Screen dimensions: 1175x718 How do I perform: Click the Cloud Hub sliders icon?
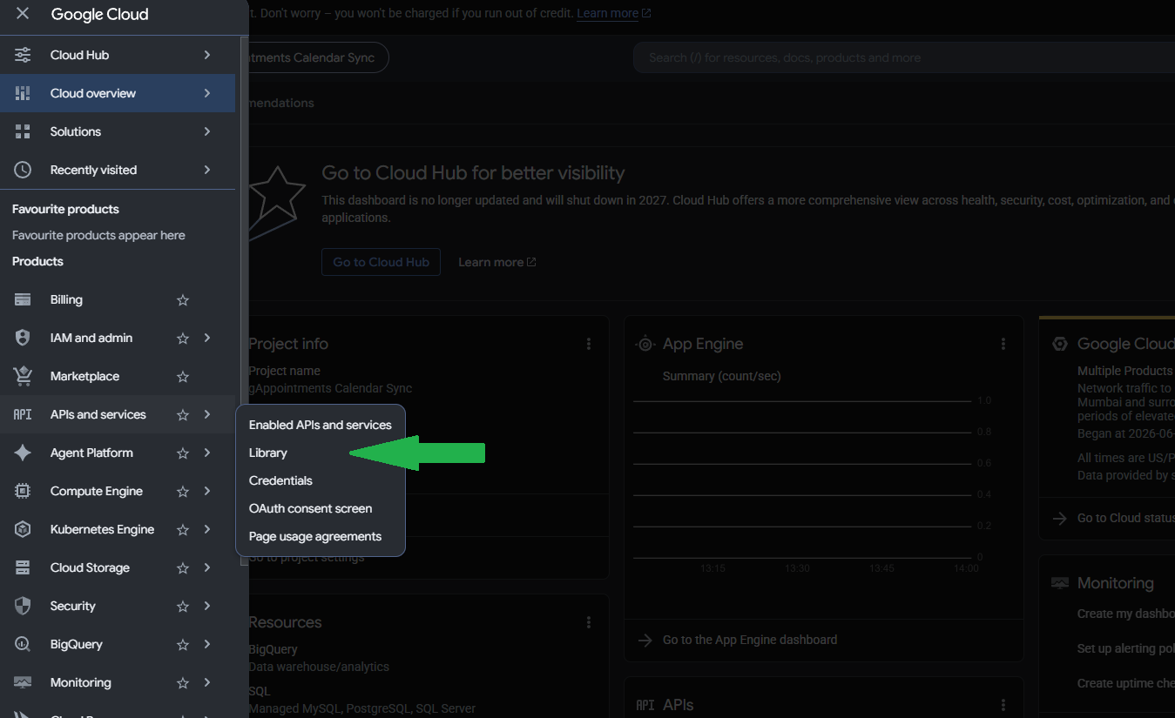tap(23, 55)
